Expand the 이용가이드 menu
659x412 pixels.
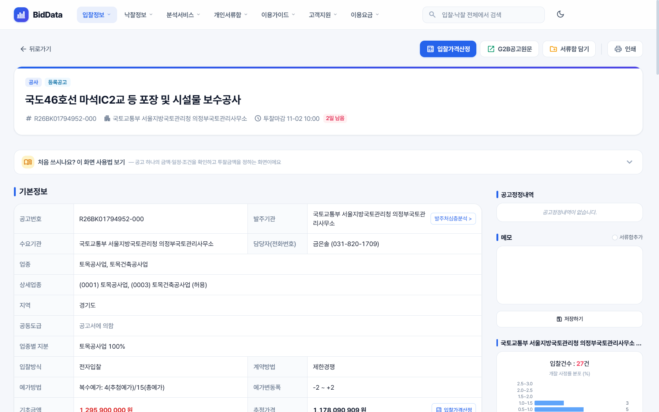278,15
